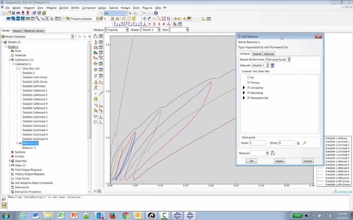Open the Extract Mullins from dropdown
This screenshot has height=220, width=353.
coord(289,59)
